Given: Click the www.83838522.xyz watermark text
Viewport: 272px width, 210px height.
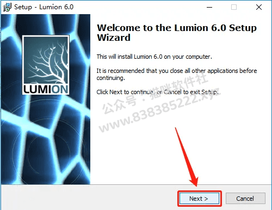Looking at the screenshot, I should tap(159, 110).
